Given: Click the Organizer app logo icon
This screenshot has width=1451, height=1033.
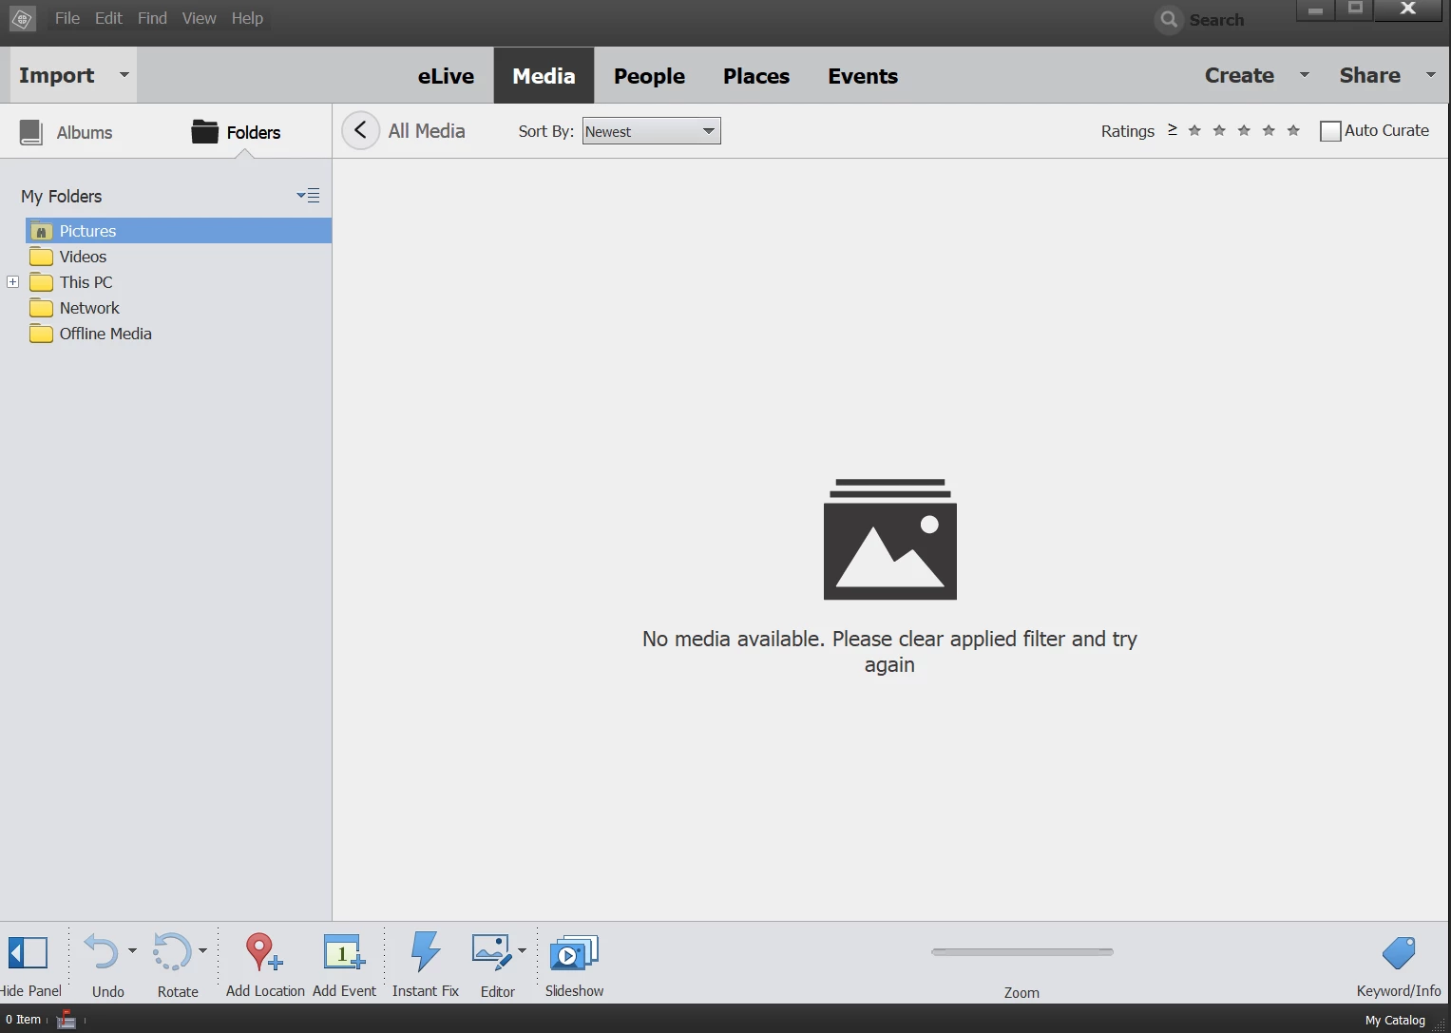Looking at the screenshot, I should [x=23, y=19].
